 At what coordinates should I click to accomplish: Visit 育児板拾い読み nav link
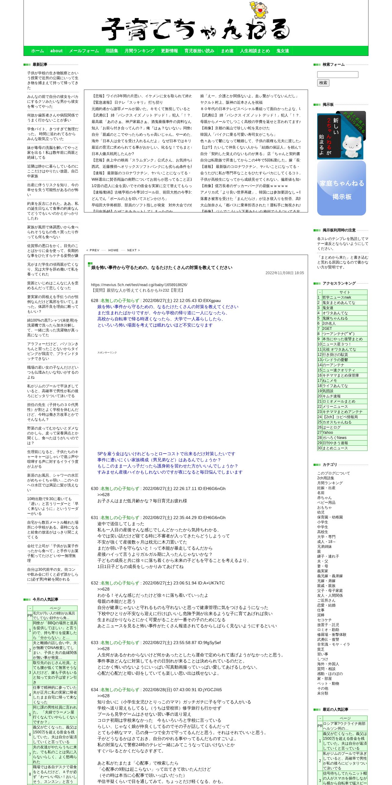point(199,51)
